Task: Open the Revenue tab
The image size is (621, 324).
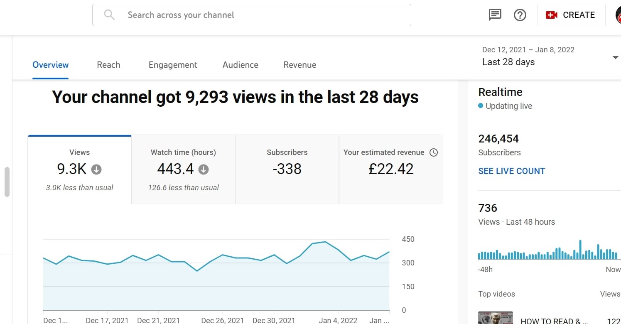Action: [x=299, y=65]
